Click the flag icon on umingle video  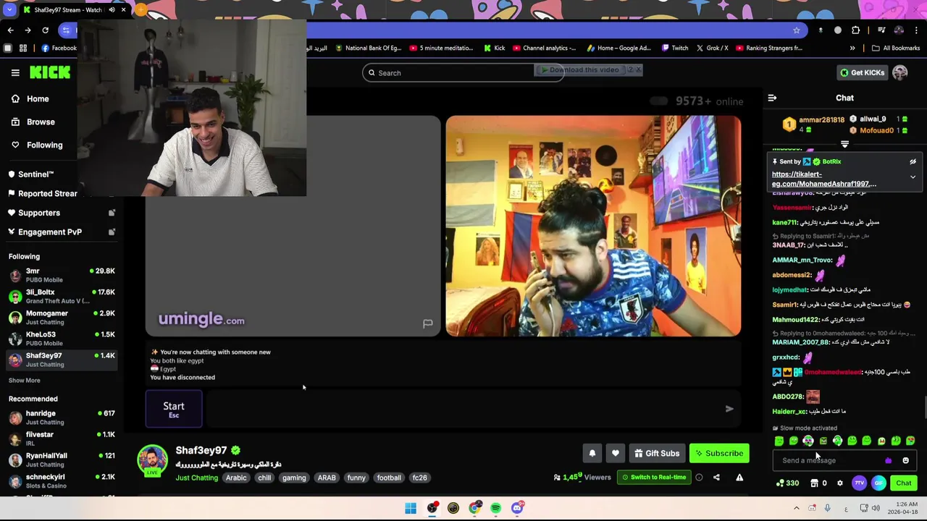click(x=427, y=323)
